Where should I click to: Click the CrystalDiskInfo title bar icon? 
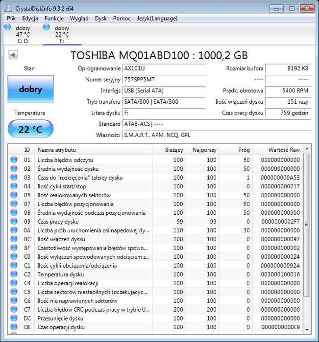click(8, 8)
